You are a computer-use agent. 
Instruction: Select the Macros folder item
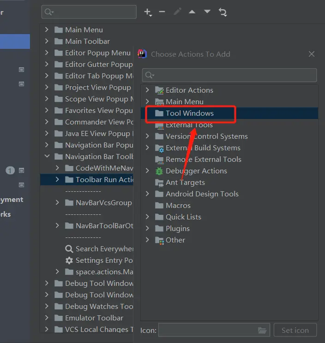point(178,206)
